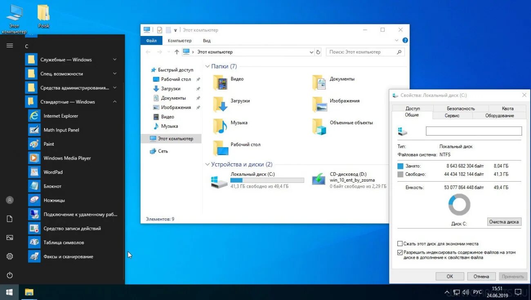Click the Settings gear in the Start menu

[9, 256]
